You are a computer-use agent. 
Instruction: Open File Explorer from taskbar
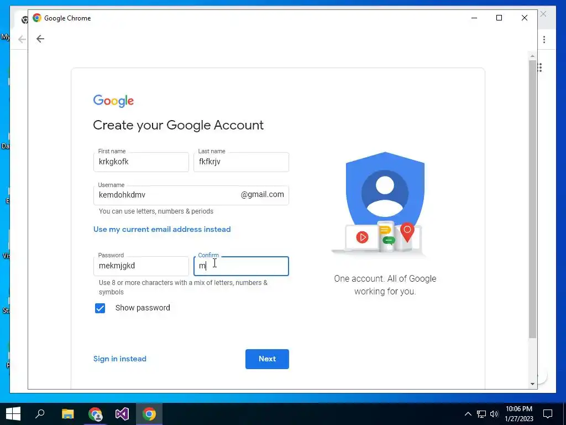point(67,414)
